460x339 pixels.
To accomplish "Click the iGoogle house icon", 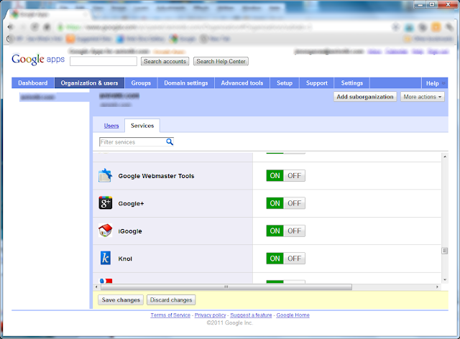I will click(106, 231).
